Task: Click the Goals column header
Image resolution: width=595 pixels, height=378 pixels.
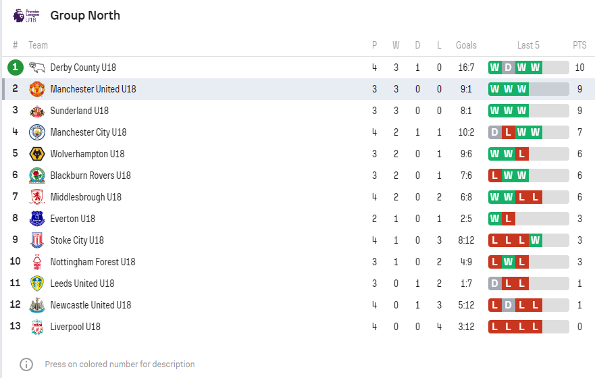Action: pyautogui.click(x=466, y=45)
